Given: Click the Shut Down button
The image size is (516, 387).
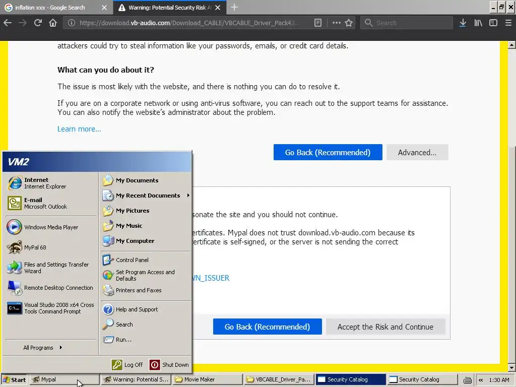Looking at the screenshot, I should click(x=169, y=365).
